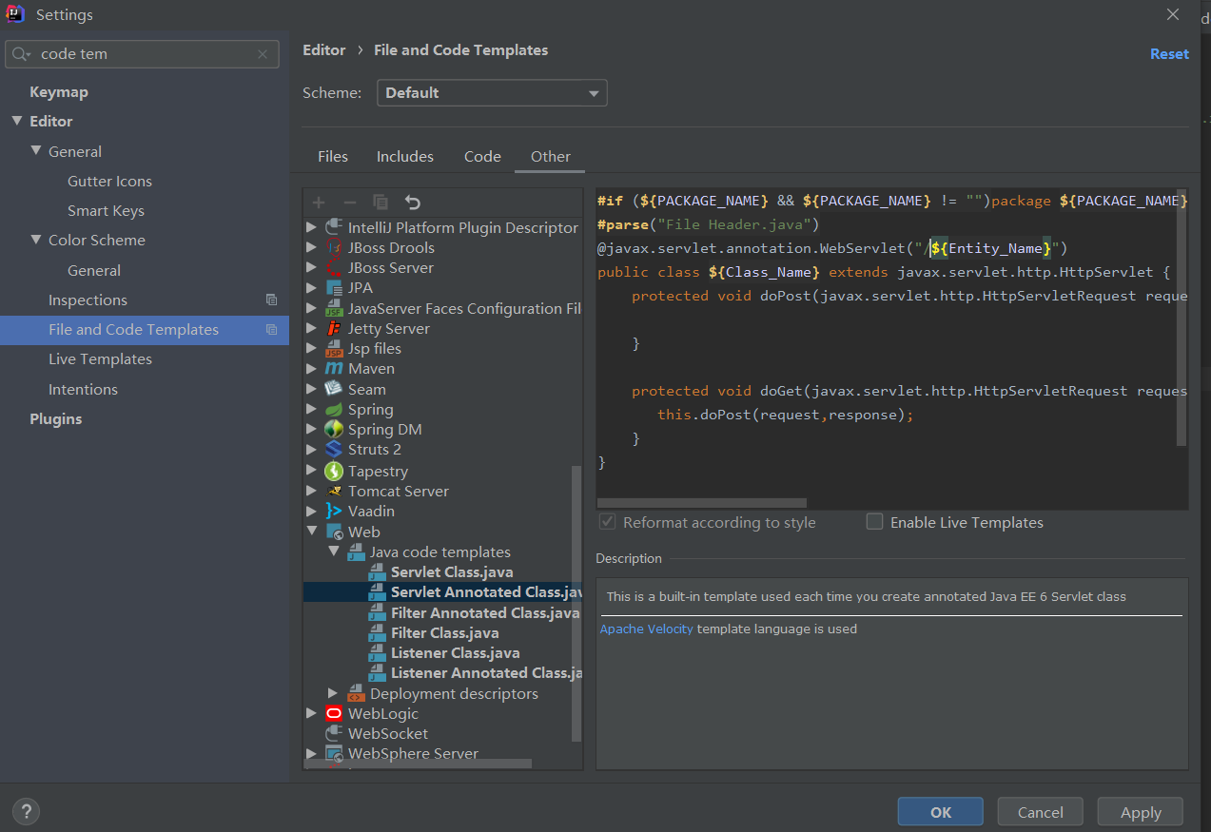Enable the Live Templates checkbox
This screenshot has height=832, width=1211.
874,522
